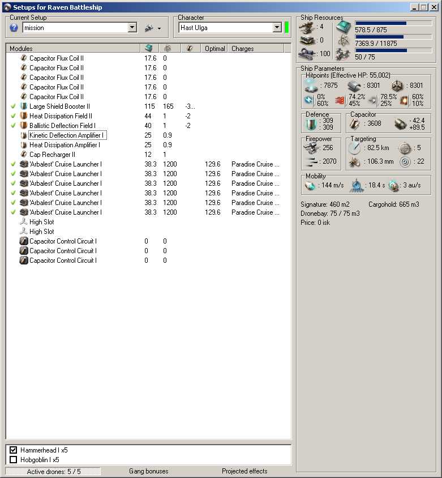Viewport: 442px width, 478px height.
Task: Click the warp speed icon in Mobility
Action: pos(394,186)
